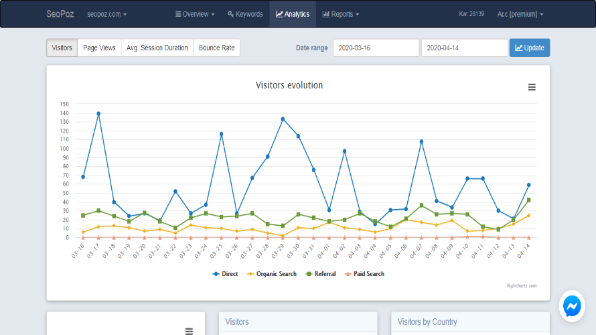Click the Keywords key icon in navbar
The image size is (596, 335).
231,14
